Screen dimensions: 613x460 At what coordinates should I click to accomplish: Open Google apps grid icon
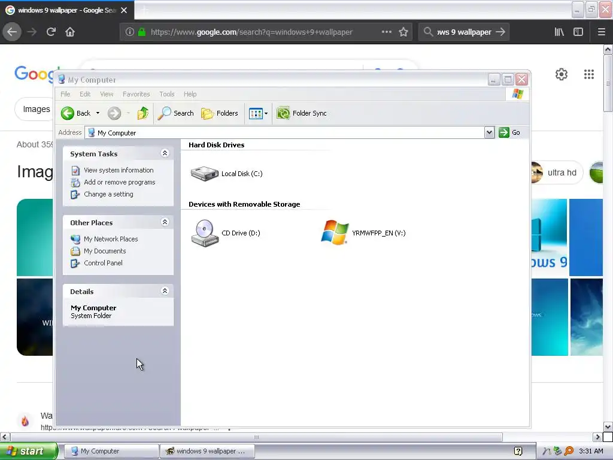click(589, 74)
